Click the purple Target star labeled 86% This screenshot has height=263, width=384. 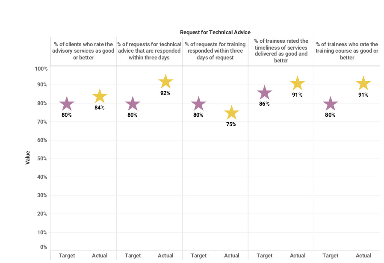tap(265, 92)
